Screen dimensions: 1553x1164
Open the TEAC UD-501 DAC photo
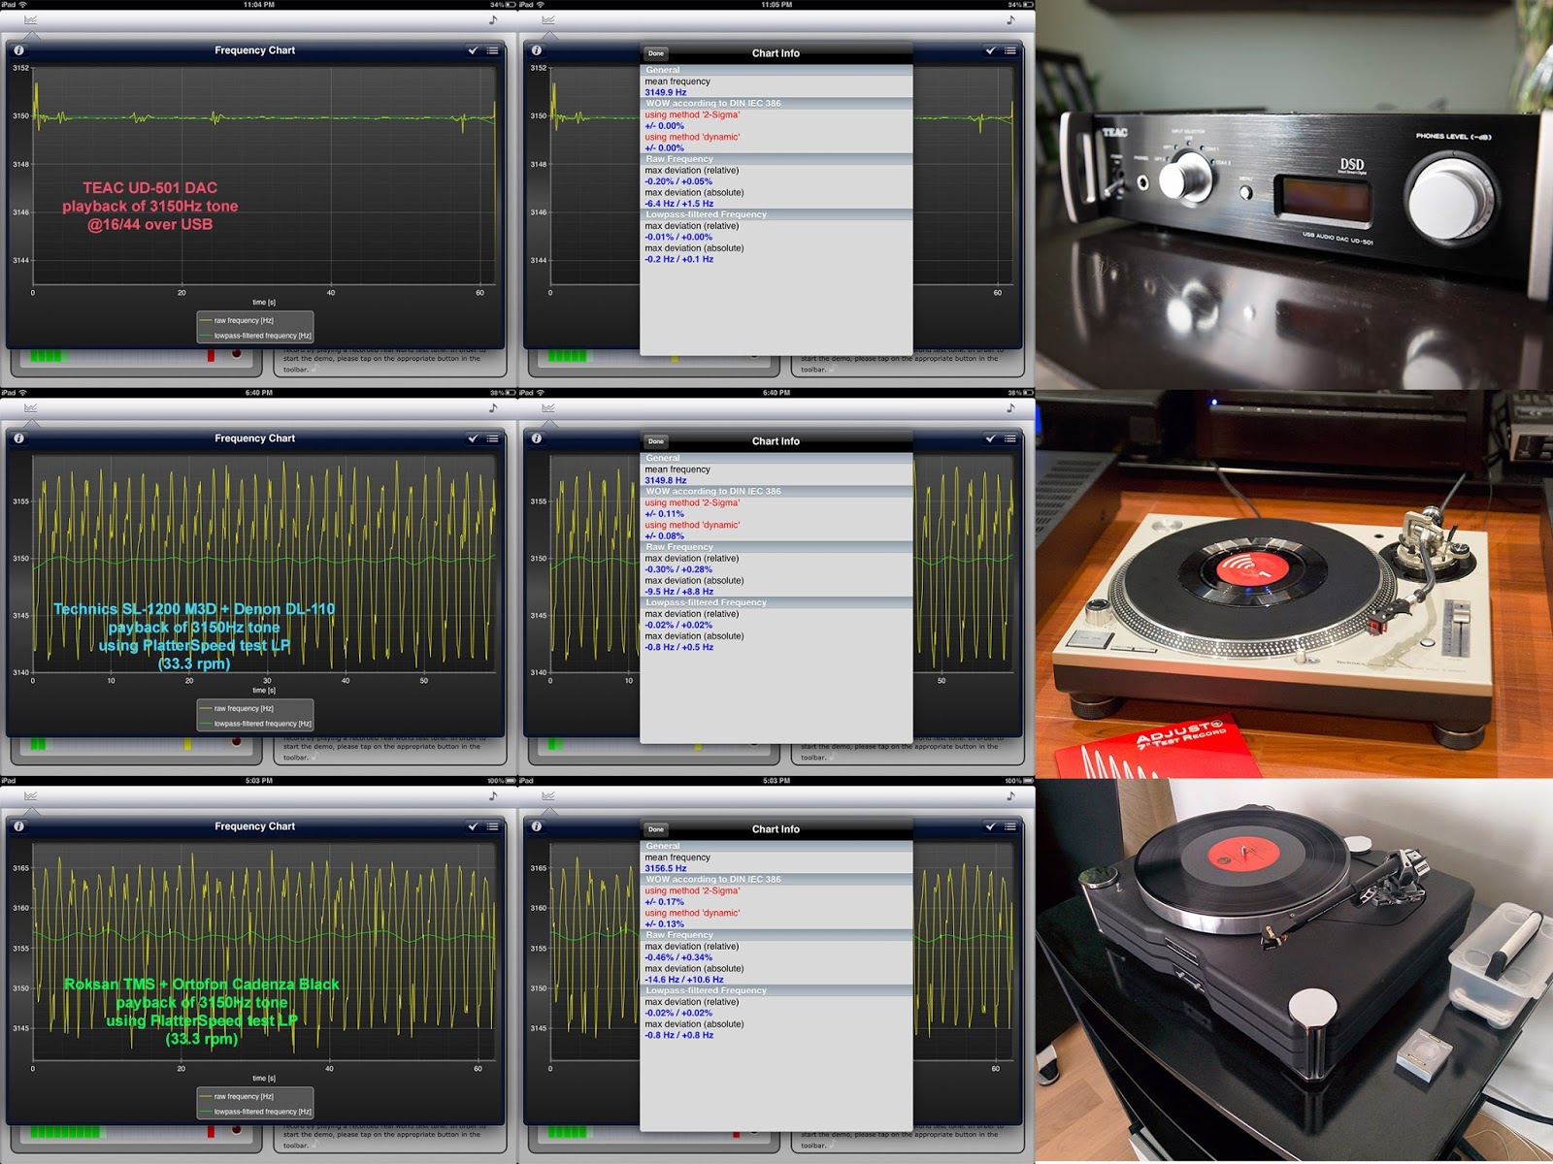[1294, 194]
